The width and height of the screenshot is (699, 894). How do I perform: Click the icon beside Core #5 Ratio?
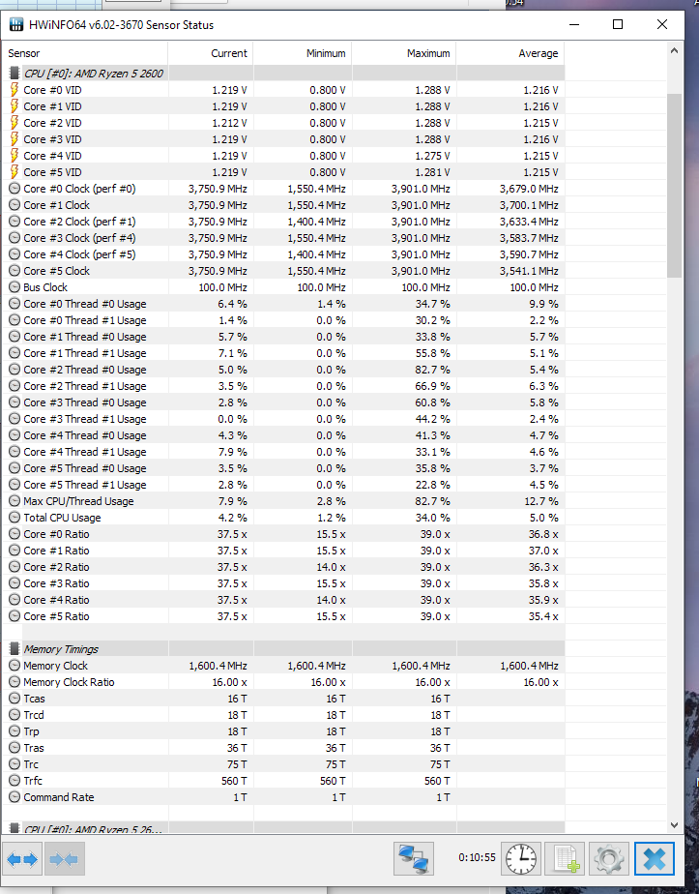point(15,616)
